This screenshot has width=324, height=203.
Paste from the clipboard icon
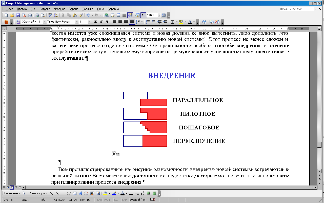75,15
